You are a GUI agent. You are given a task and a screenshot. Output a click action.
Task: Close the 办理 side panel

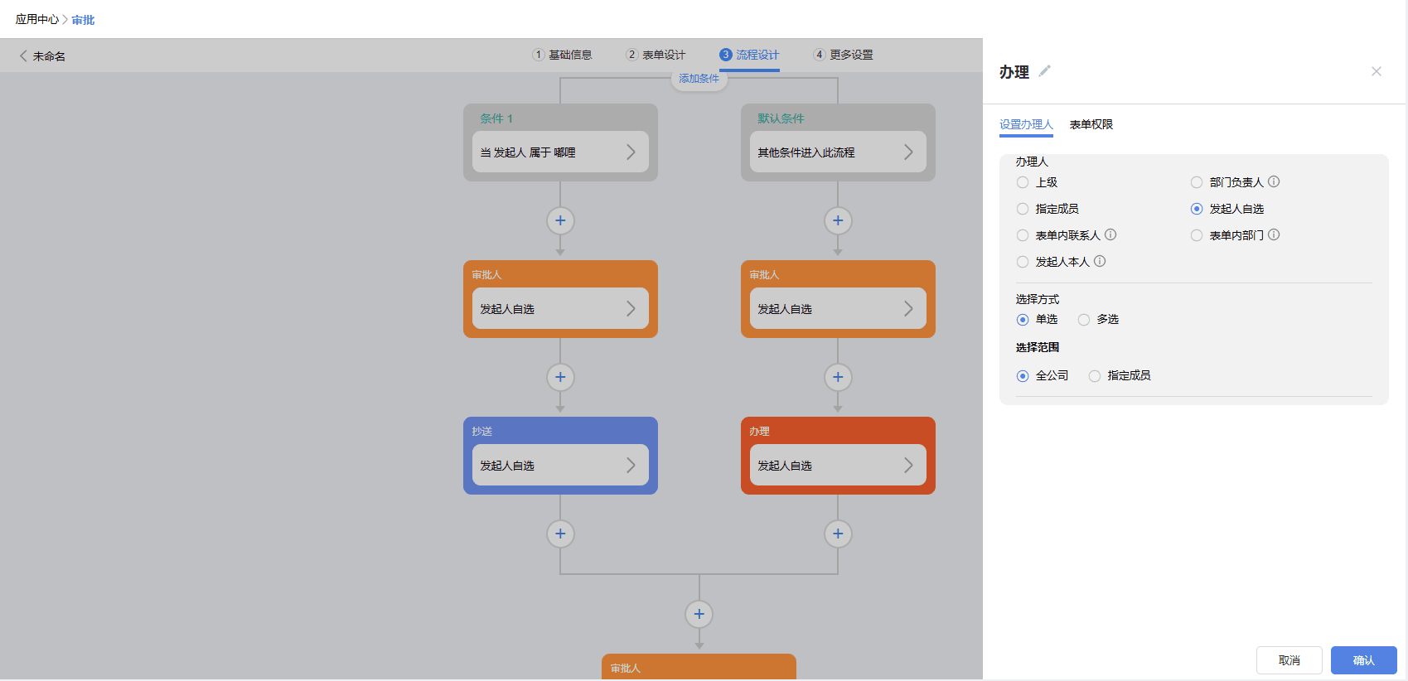tap(1377, 71)
